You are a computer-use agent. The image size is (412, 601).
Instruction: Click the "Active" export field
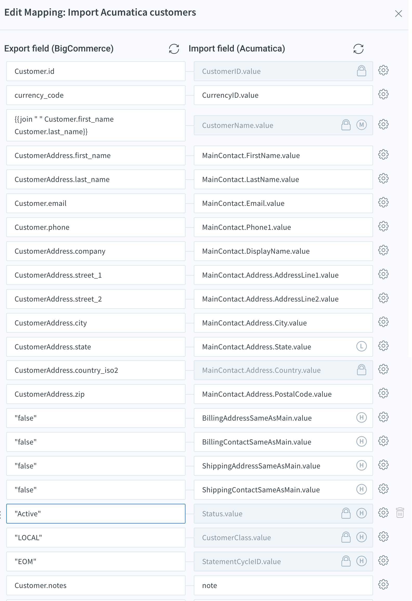(x=96, y=514)
